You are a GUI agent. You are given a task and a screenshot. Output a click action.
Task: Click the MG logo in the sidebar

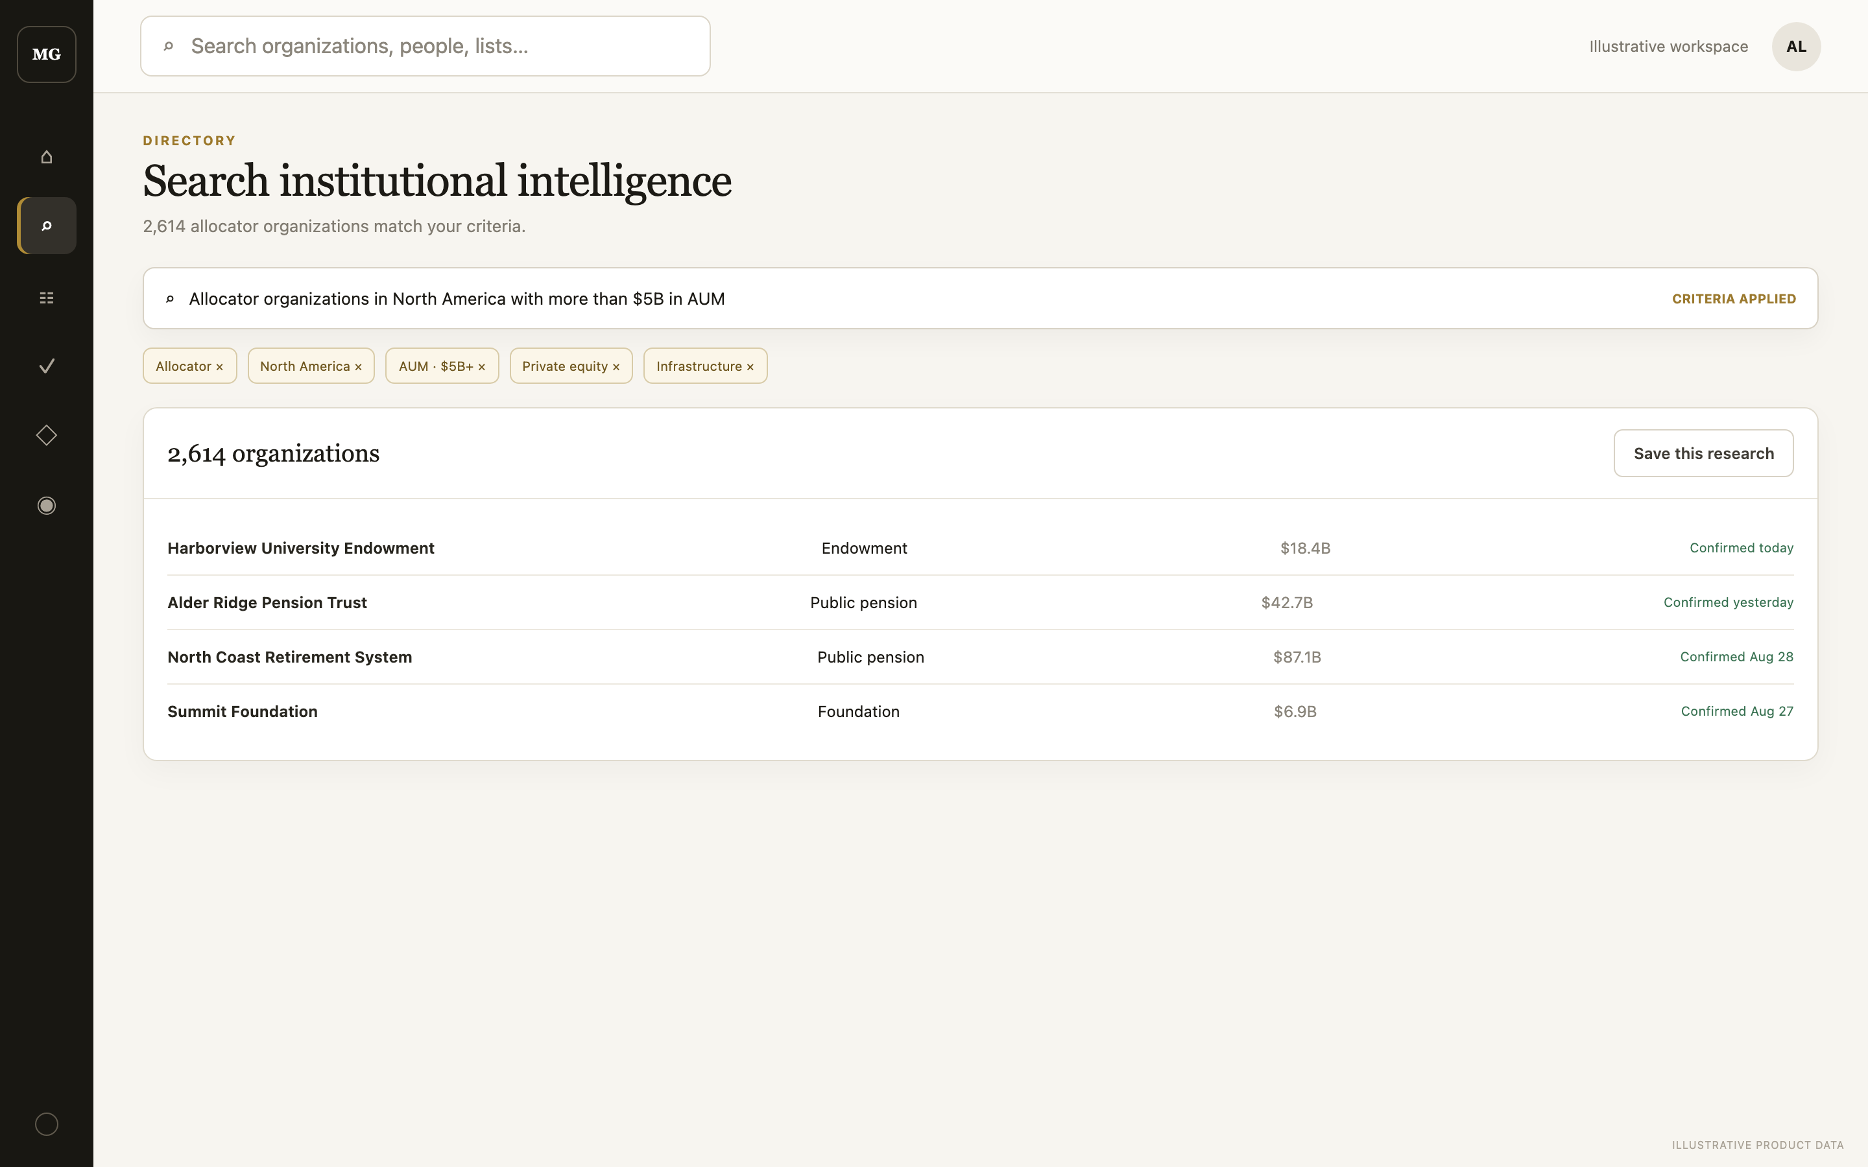click(46, 54)
